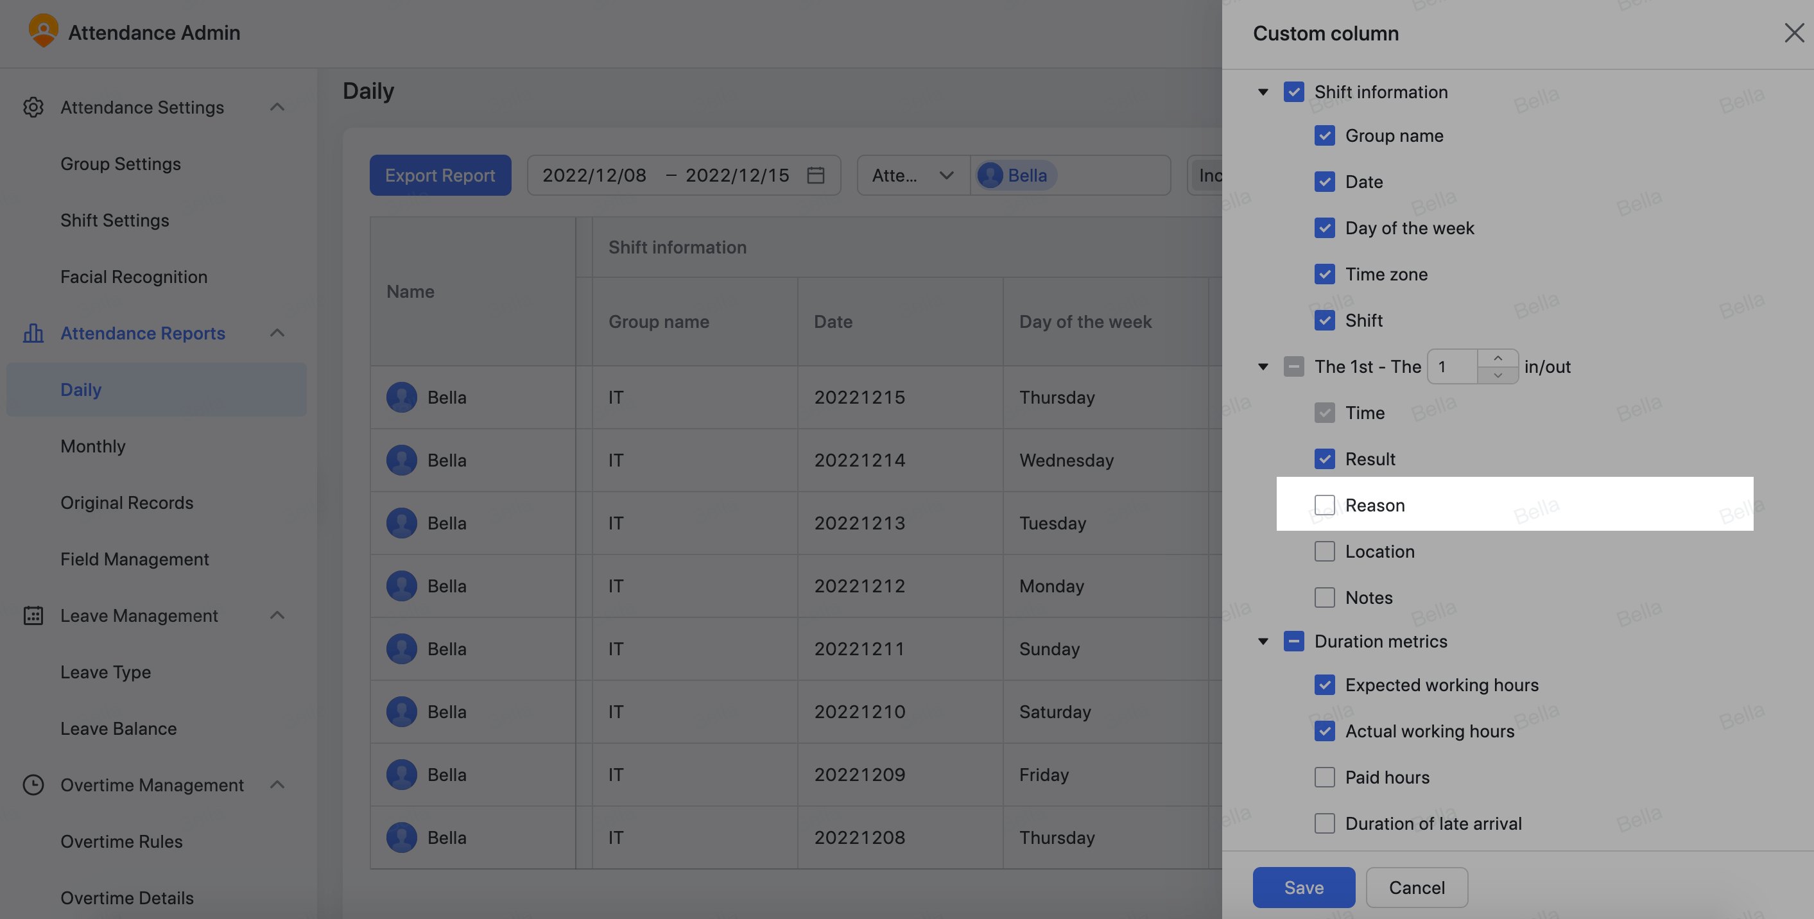Click Bella's avatar in the filter tag
The width and height of the screenshot is (1814, 919).
(x=990, y=175)
